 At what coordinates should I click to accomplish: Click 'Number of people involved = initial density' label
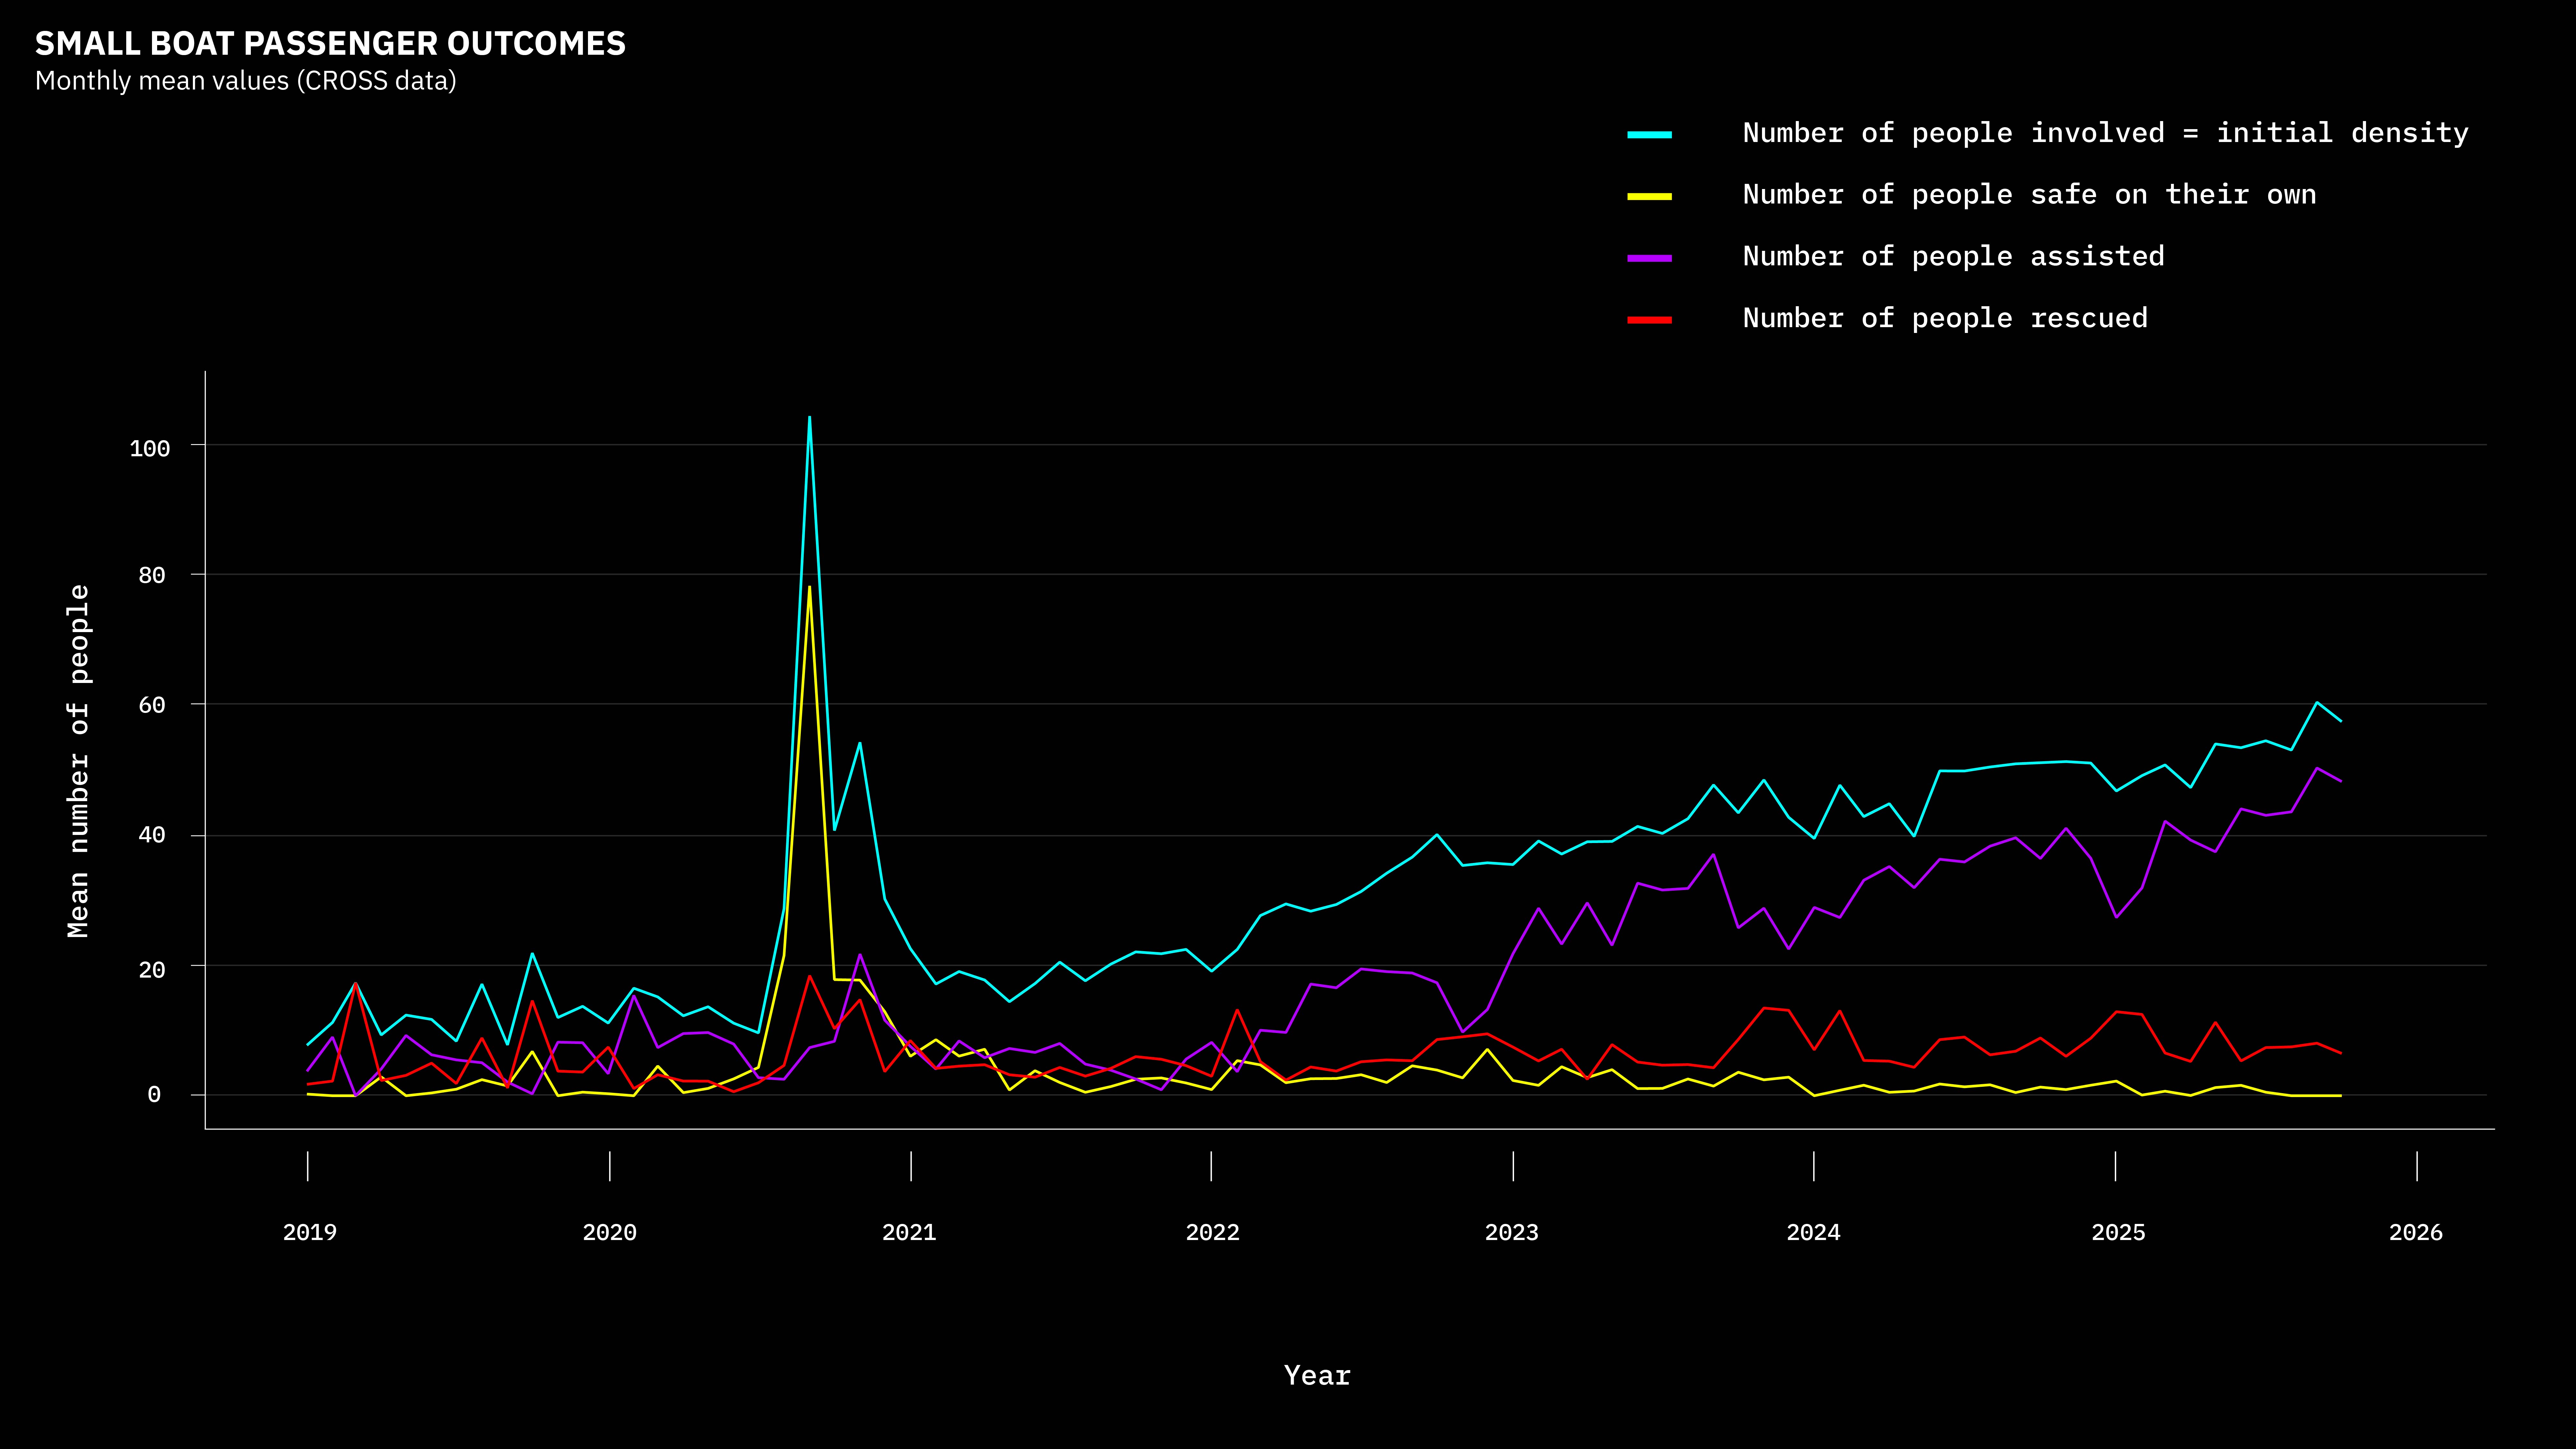click(x=2105, y=133)
